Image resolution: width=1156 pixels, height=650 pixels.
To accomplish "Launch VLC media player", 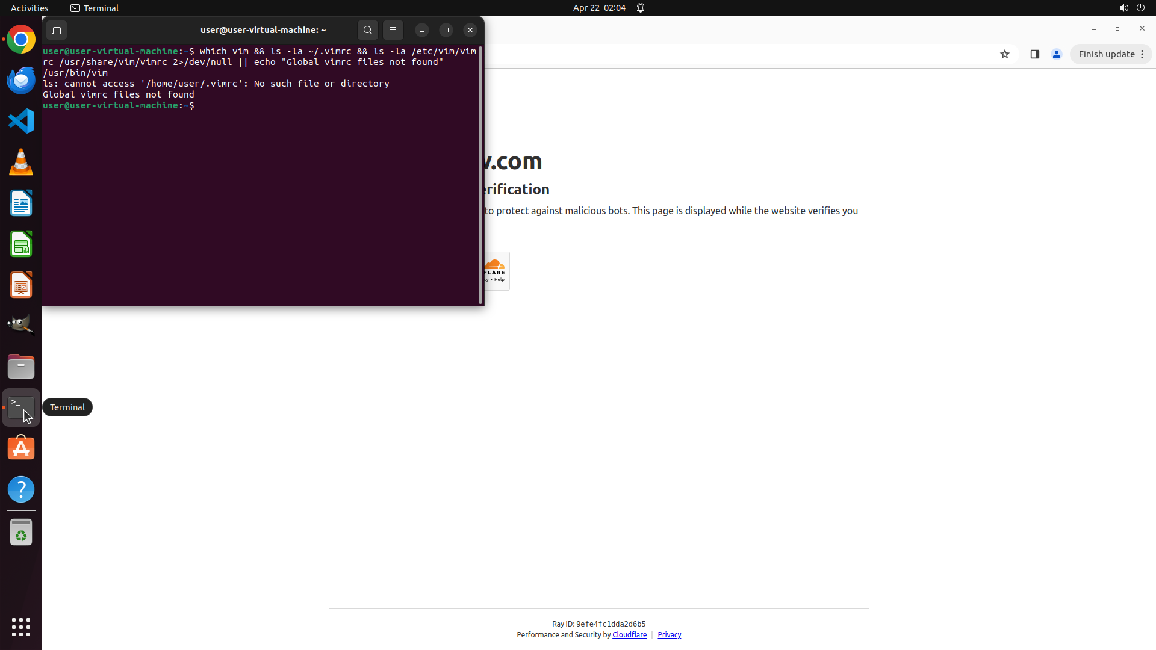I will pyautogui.click(x=21, y=162).
